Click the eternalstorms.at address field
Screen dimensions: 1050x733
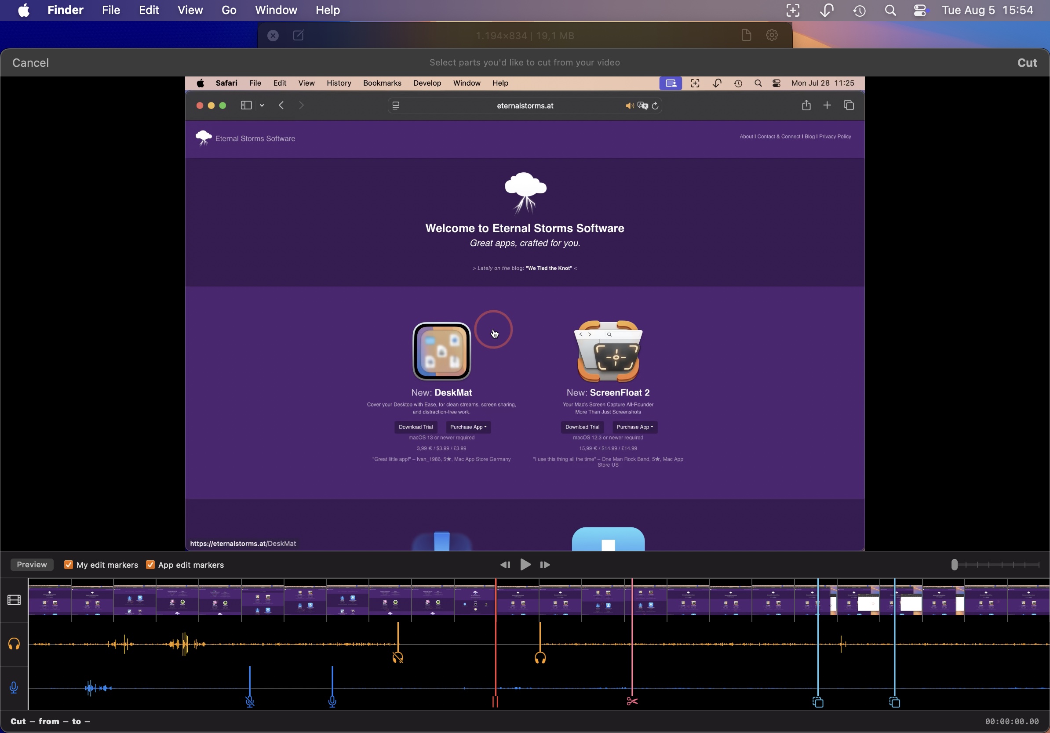[525, 105]
